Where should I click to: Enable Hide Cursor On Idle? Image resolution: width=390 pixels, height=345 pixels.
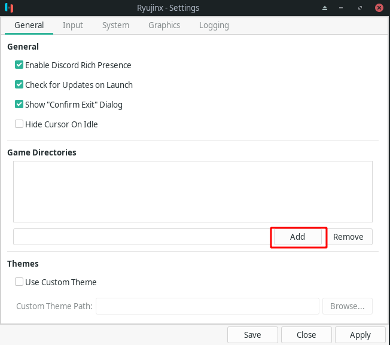pos(20,124)
